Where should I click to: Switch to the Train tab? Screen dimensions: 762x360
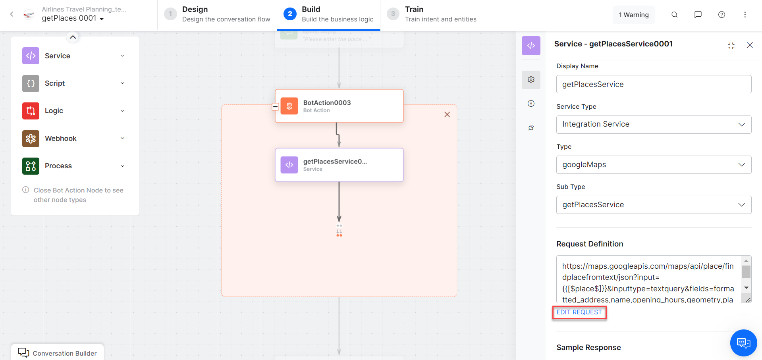click(432, 15)
